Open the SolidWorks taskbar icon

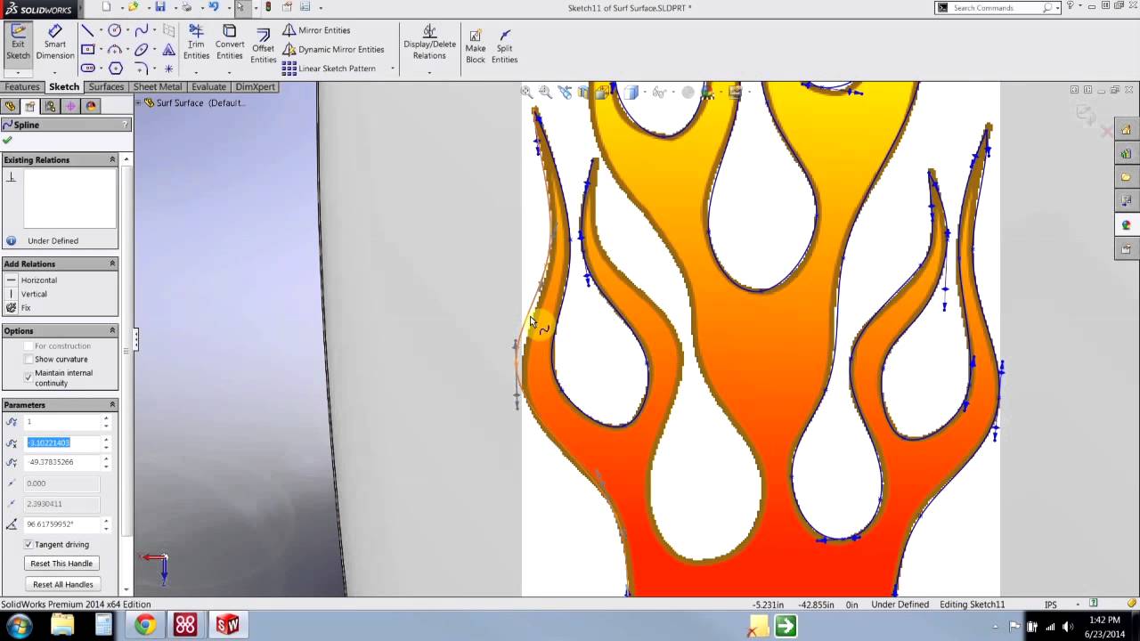point(227,625)
